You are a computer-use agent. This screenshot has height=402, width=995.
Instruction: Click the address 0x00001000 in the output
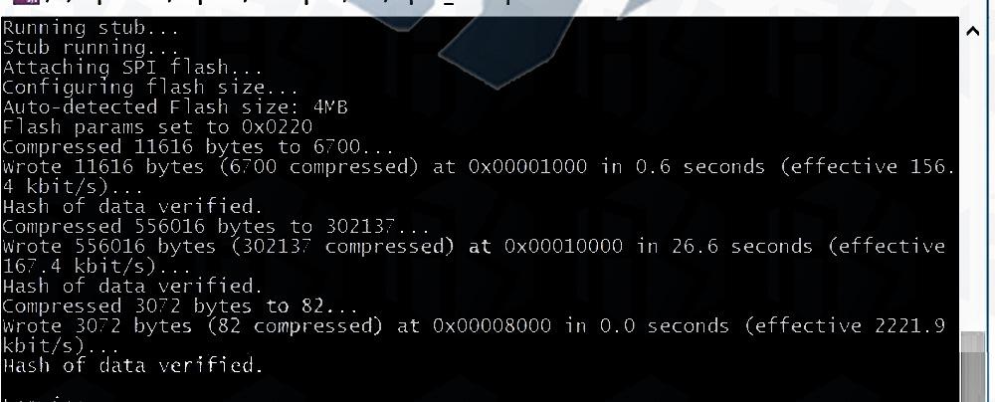tap(528, 167)
